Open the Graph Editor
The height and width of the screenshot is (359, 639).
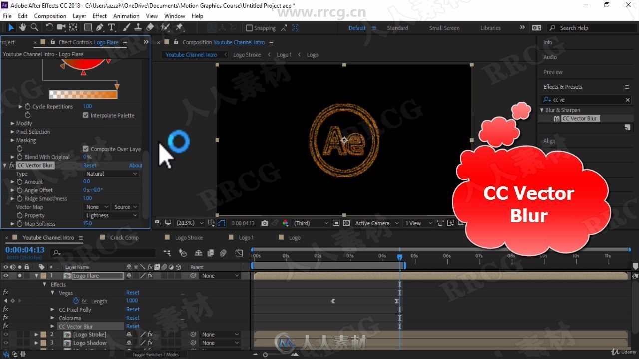point(239,253)
